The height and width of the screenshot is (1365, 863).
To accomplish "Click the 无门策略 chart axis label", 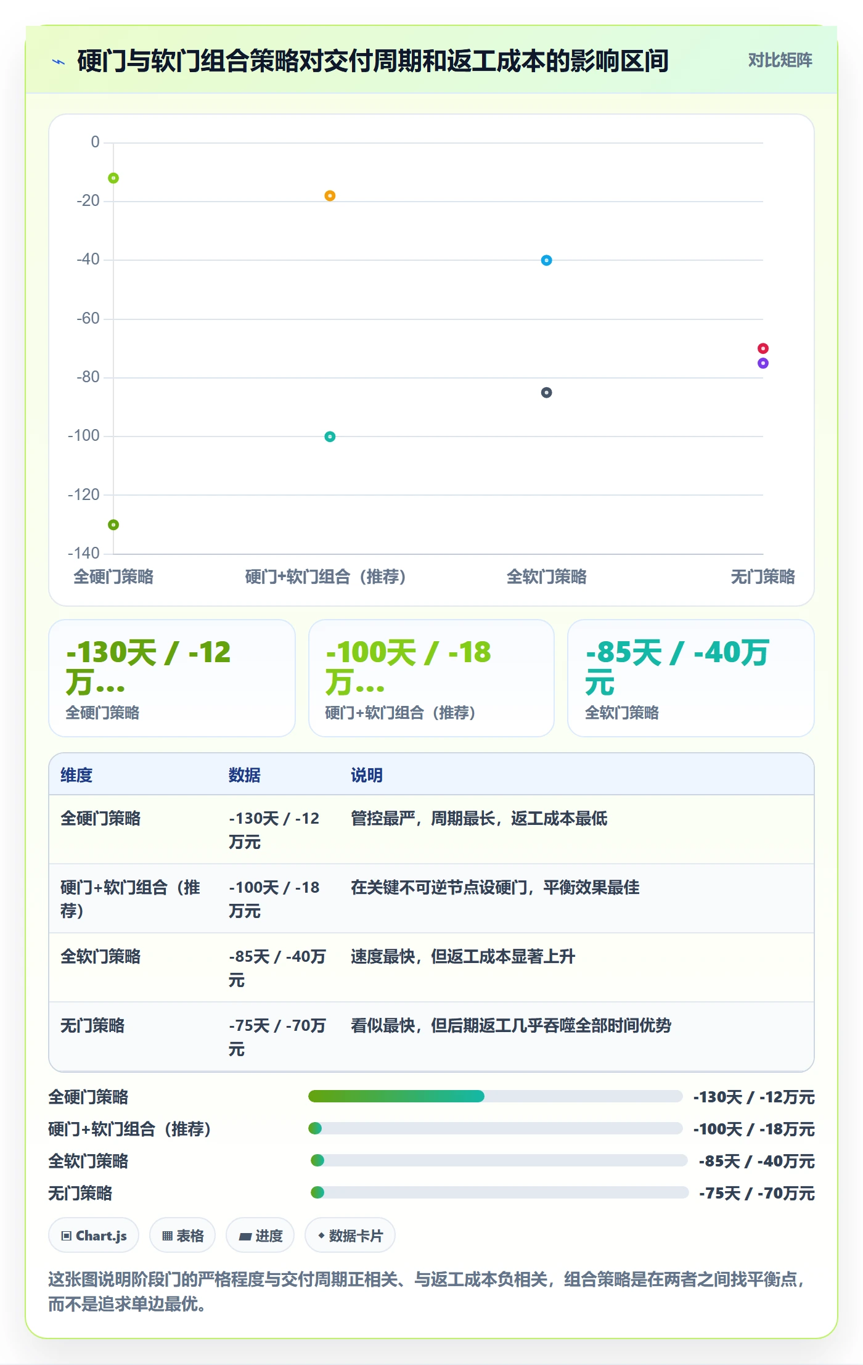I will click(x=763, y=577).
